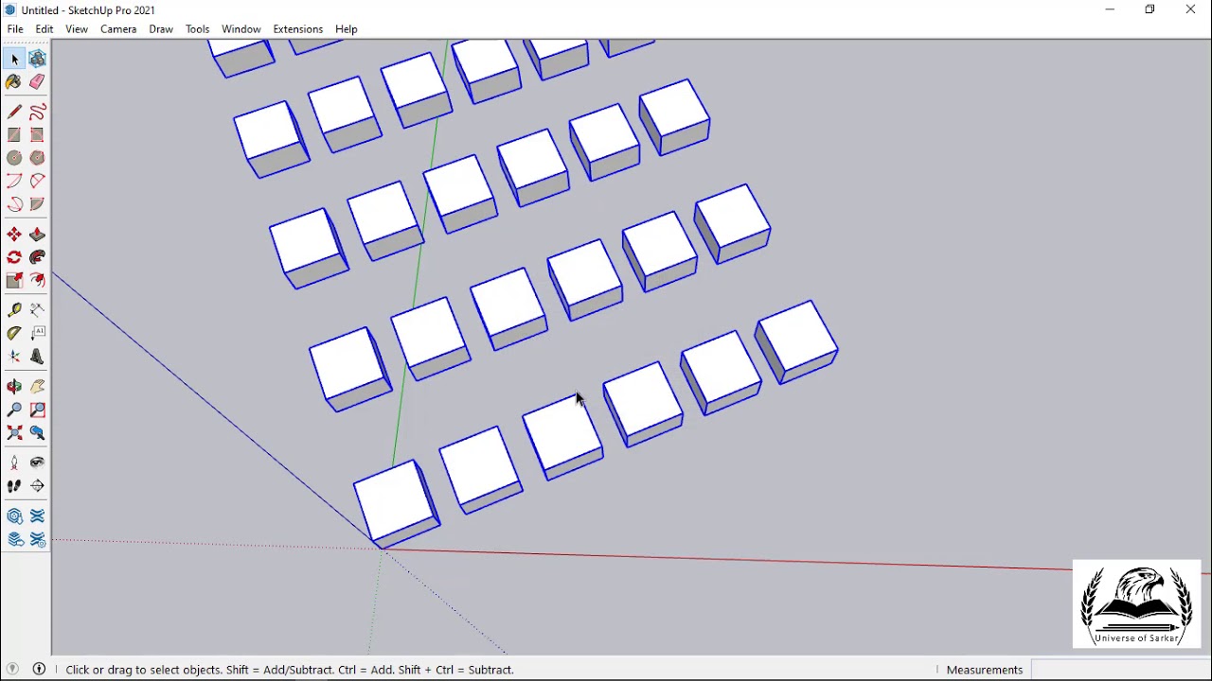Activate the Orbit camera tool
The width and height of the screenshot is (1212, 681).
pyautogui.click(x=14, y=387)
